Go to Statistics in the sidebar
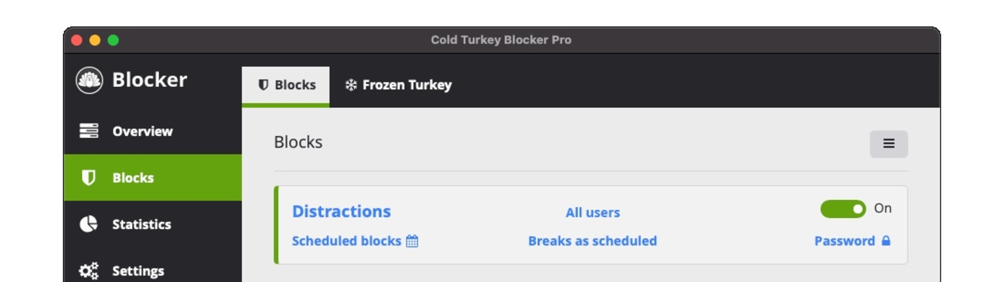This screenshot has width=1004, height=282. 142,224
